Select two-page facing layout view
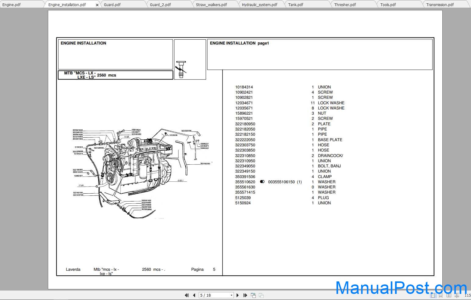Screen dimensions: 471x300 (x=449, y=295)
